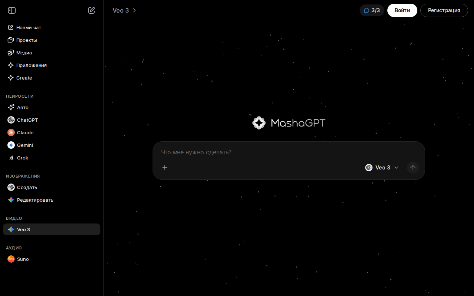
Task: Click the Приложения sparkle icon
Action: pyautogui.click(x=11, y=65)
